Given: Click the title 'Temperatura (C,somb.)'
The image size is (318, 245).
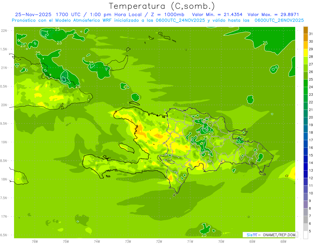Looking at the screenshot, I should pyautogui.click(x=162, y=6).
